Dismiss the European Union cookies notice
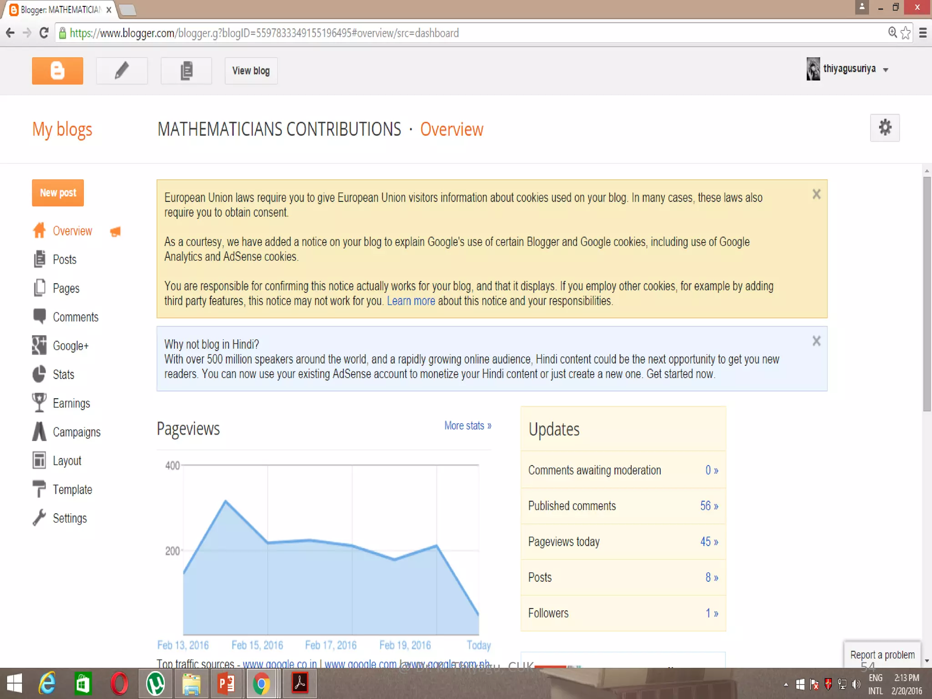 [x=816, y=194]
